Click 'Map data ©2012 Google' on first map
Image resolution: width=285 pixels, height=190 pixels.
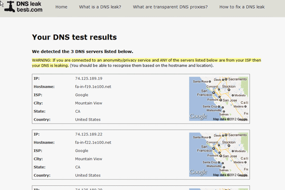(x=230, y=119)
